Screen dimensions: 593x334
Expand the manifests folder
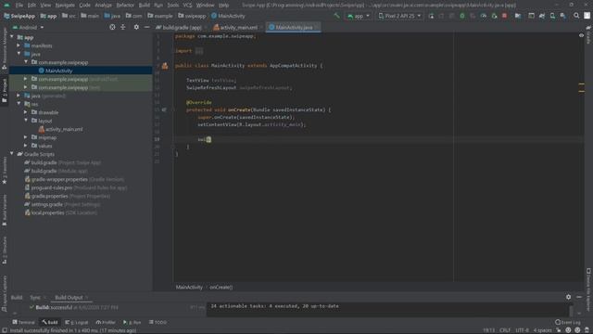(x=19, y=45)
